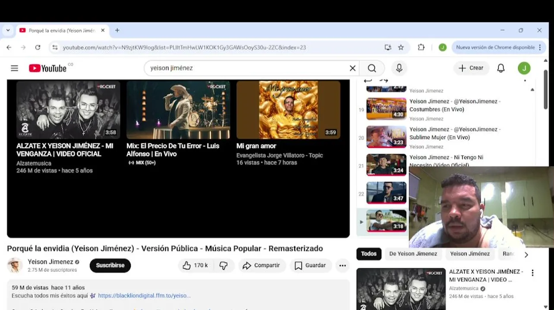The width and height of the screenshot is (554, 310).
Task: Open the current playlist thumbnail 3:18
Action: (x=386, y=220)
